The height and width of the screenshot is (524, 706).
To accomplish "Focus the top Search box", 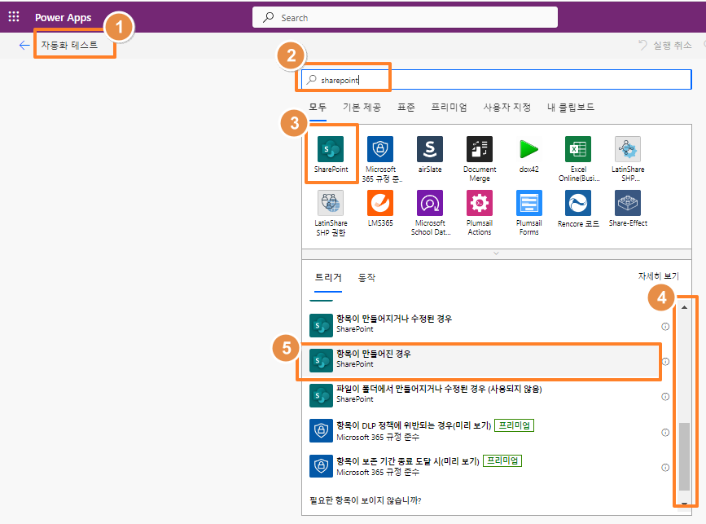I will coord(405,18).
